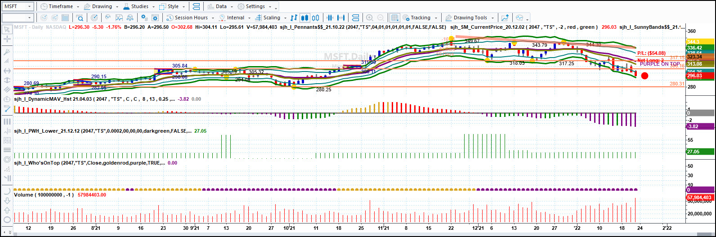The width and height of the screenshot is (716, 237).
Task: Click the small line chart icon
Action: [108, 18]
